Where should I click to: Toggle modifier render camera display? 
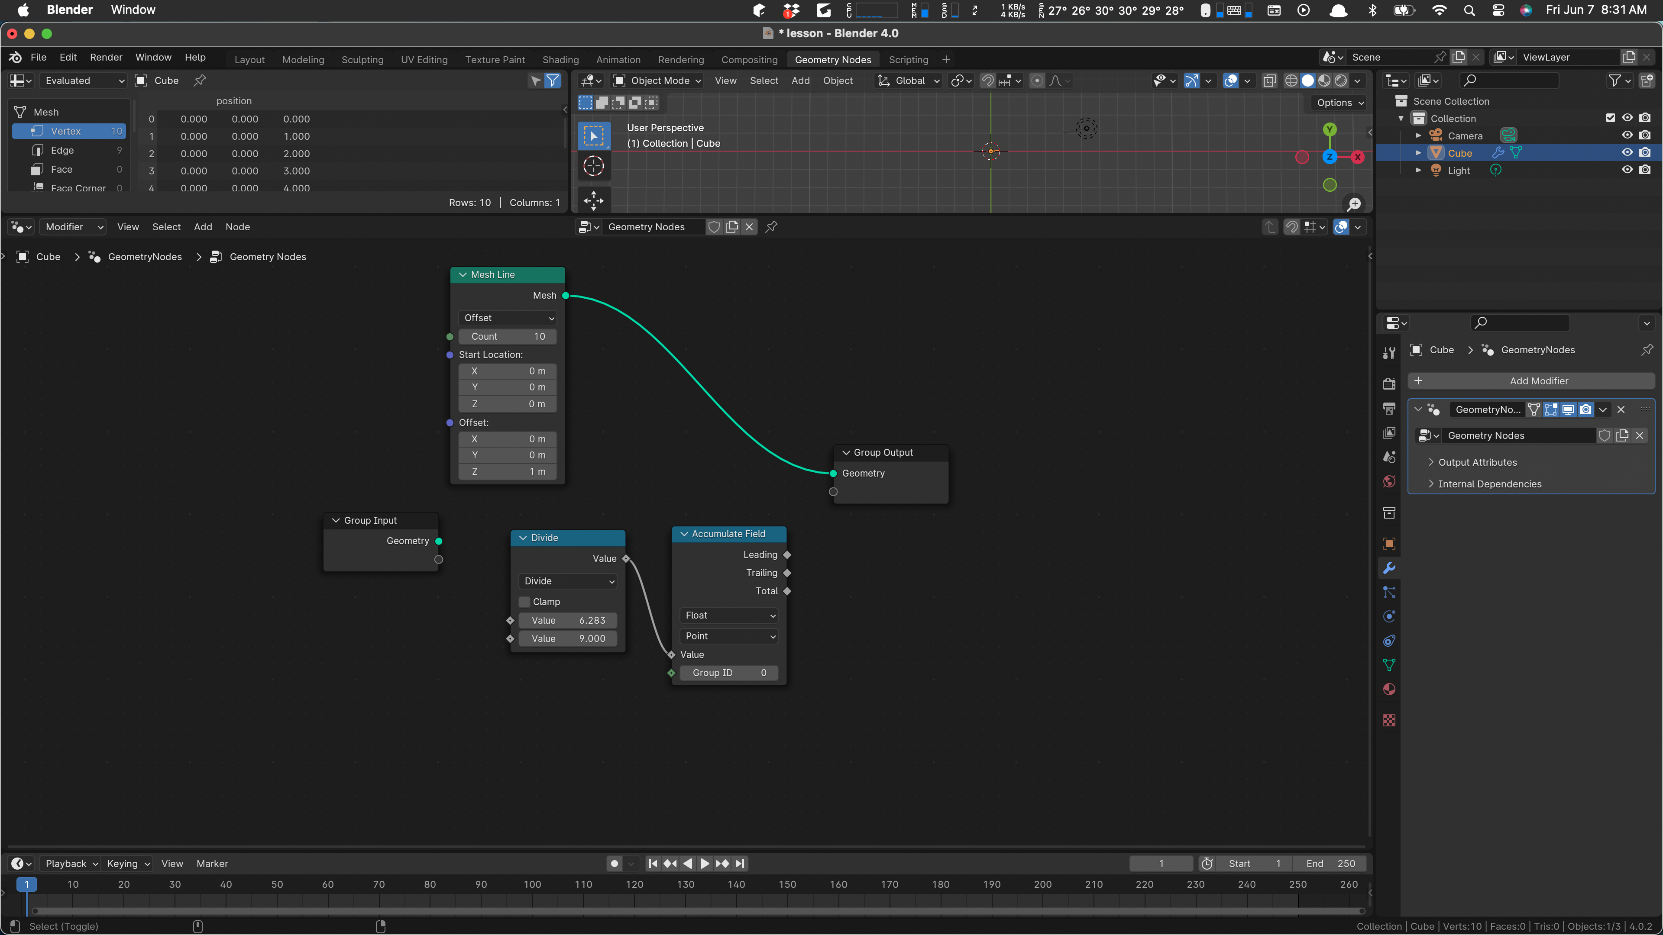1585,409
